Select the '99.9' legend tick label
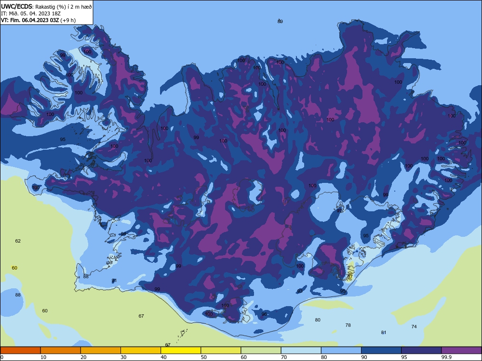Image resolution: width=482 pixels, height=361 pixels. coord(446,357)
